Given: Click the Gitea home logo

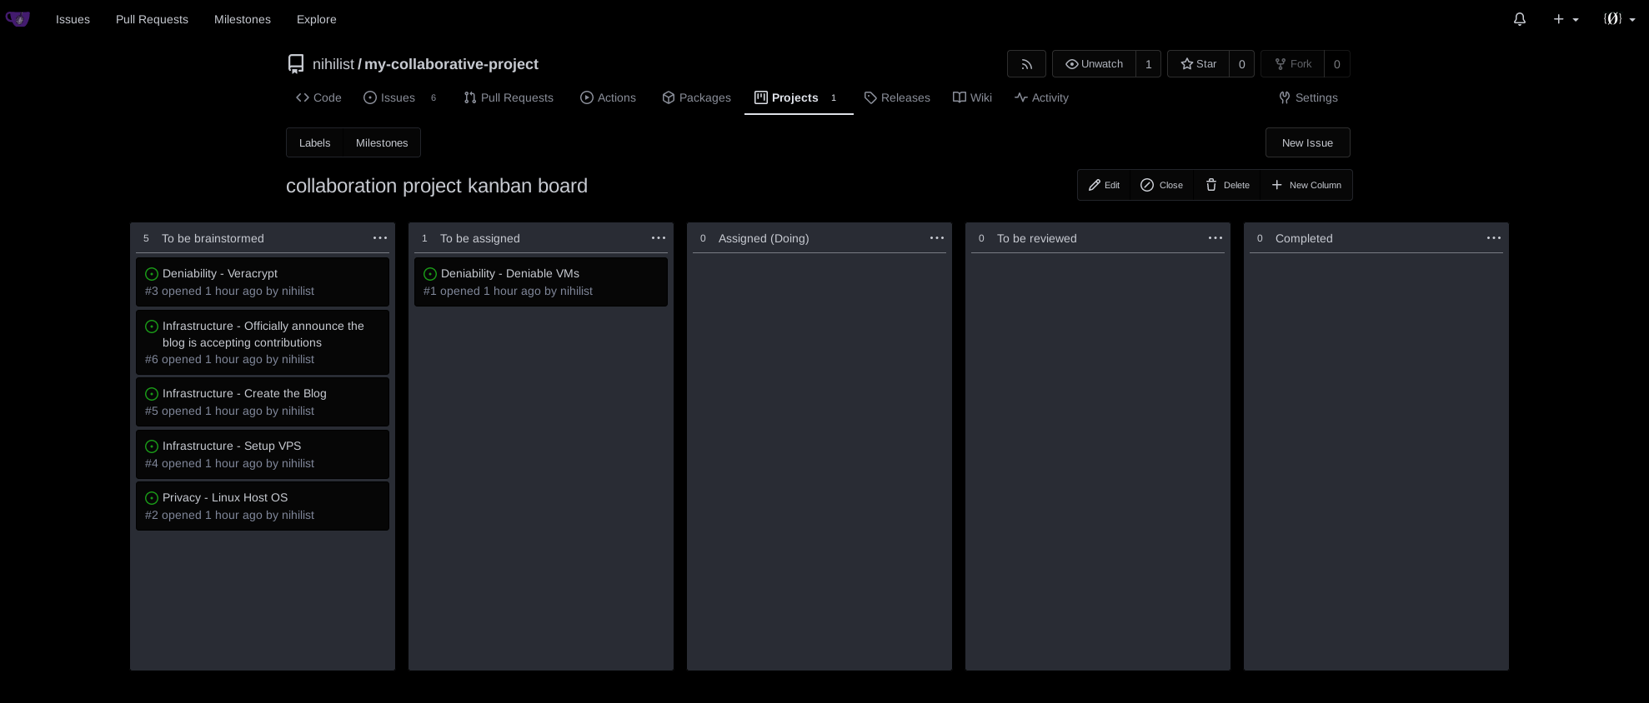Looking at the screenshot, I should coord(18,19).
